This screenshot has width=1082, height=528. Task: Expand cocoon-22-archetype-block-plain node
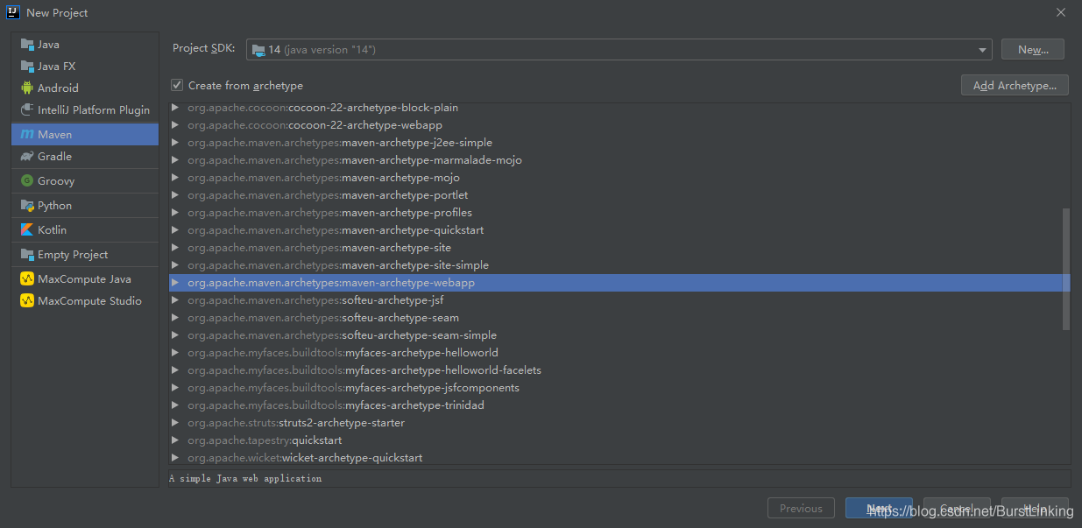tap(175, 108)
